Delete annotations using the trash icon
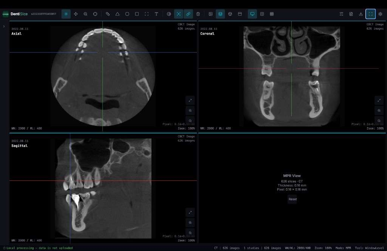387x251 pixels. click(x=198, y=14)
